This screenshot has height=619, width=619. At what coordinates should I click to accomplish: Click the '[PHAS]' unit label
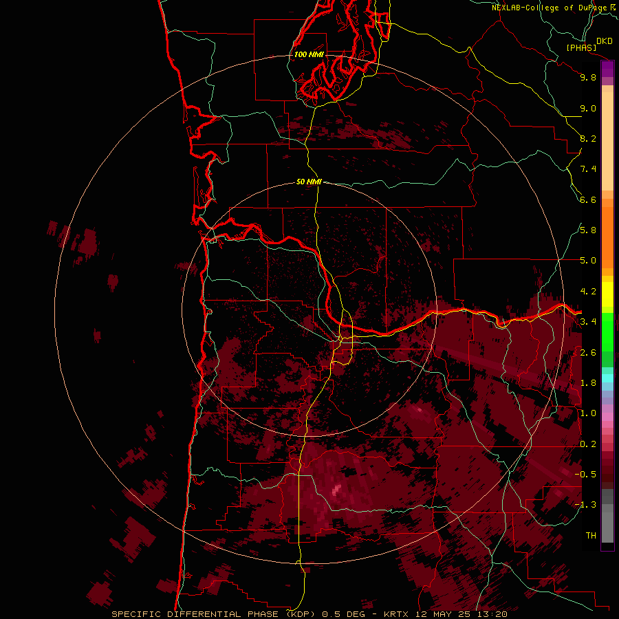click(x=581, y=47)
